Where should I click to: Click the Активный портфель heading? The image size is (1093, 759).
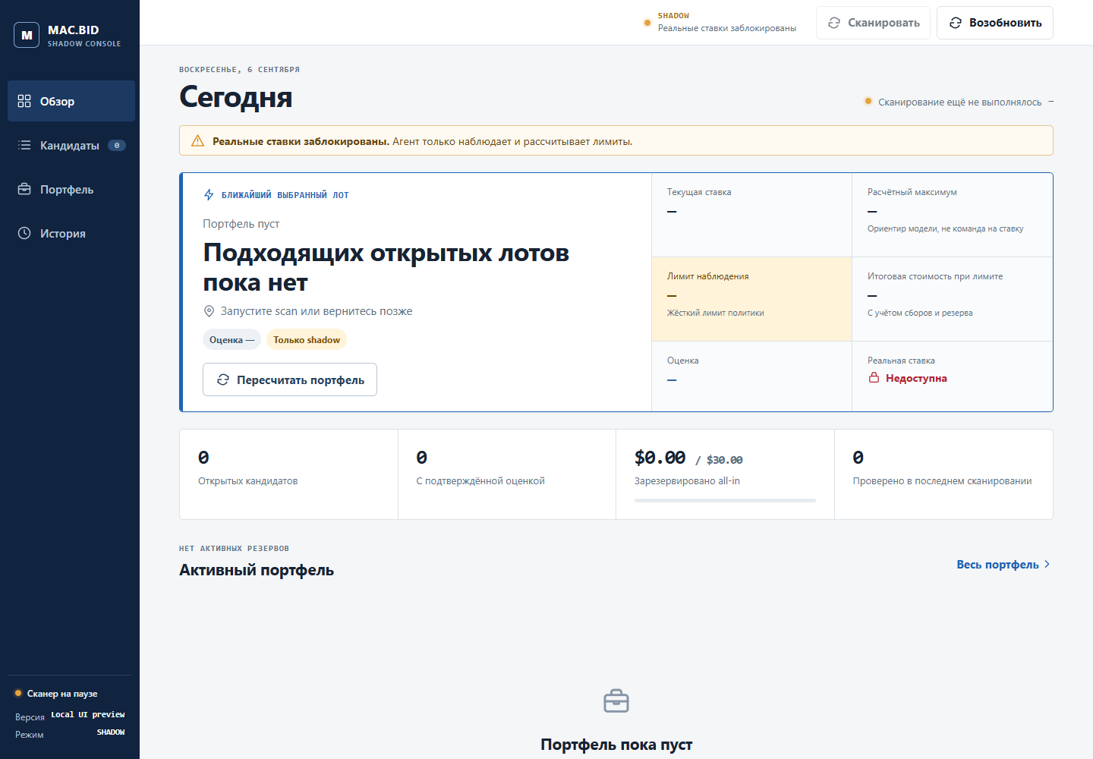(257, 570)
